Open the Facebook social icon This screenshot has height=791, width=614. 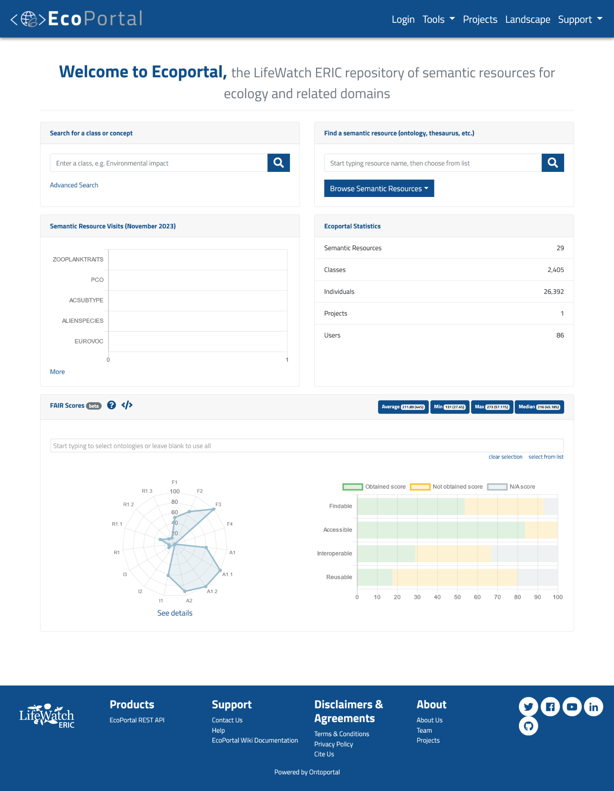click(x=550, y=706)
